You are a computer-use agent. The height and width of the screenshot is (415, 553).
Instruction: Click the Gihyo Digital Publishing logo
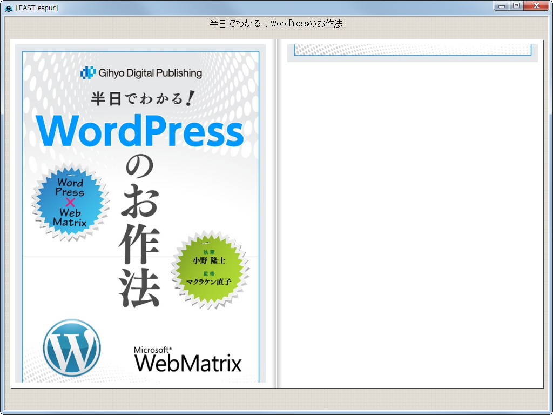pyautogui.click(x=141, y=72)
